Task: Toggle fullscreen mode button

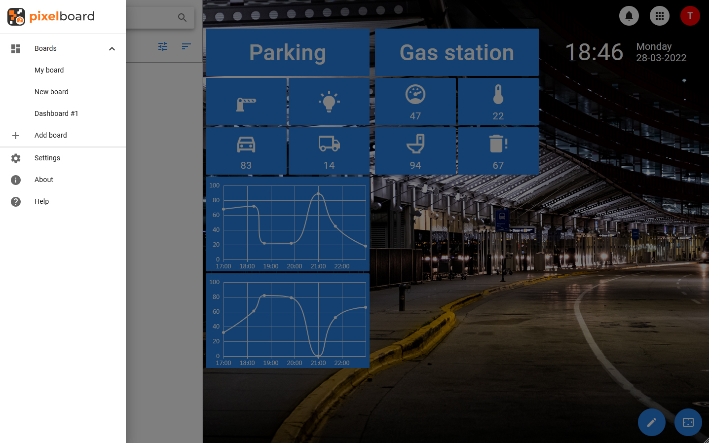Action: pyautogui.click(x=688, y=422)
